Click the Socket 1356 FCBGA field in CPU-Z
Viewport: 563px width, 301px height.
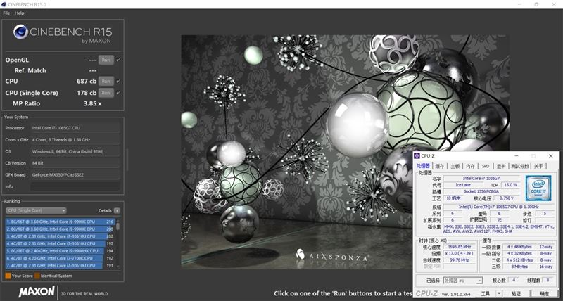coord(481,191)
